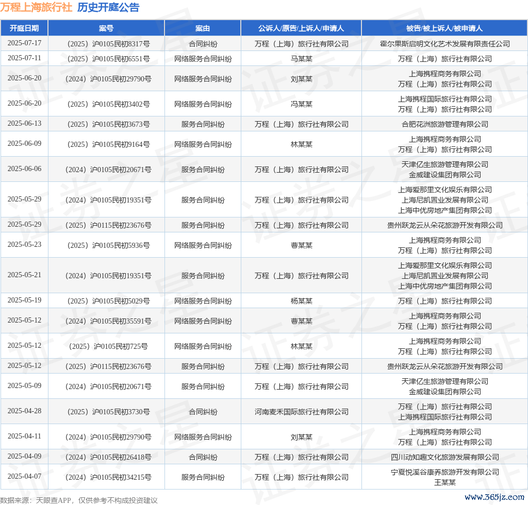Click defendant 霍尔果斯启明文化艺术发展有限责任公司
Screen dimensions: 528x505
point(445,44)
